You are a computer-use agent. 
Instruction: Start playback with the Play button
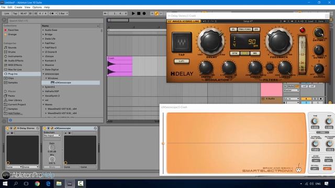tap(133, 14)
